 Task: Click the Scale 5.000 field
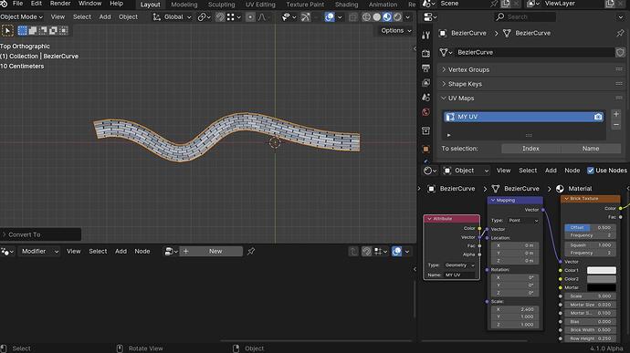pyautogui.click(x=590, y=296)
